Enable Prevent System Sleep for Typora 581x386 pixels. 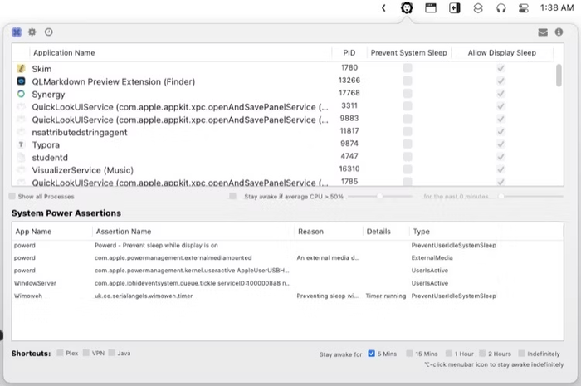(x=408, y=144)
